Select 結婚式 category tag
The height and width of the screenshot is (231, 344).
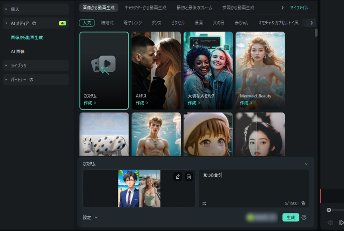point(107,23)
